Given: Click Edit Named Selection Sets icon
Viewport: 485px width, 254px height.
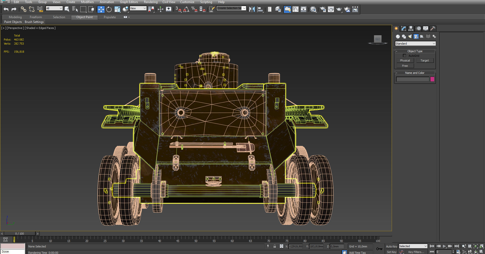Looking at the screenshot, I should (x=212, y=9).
